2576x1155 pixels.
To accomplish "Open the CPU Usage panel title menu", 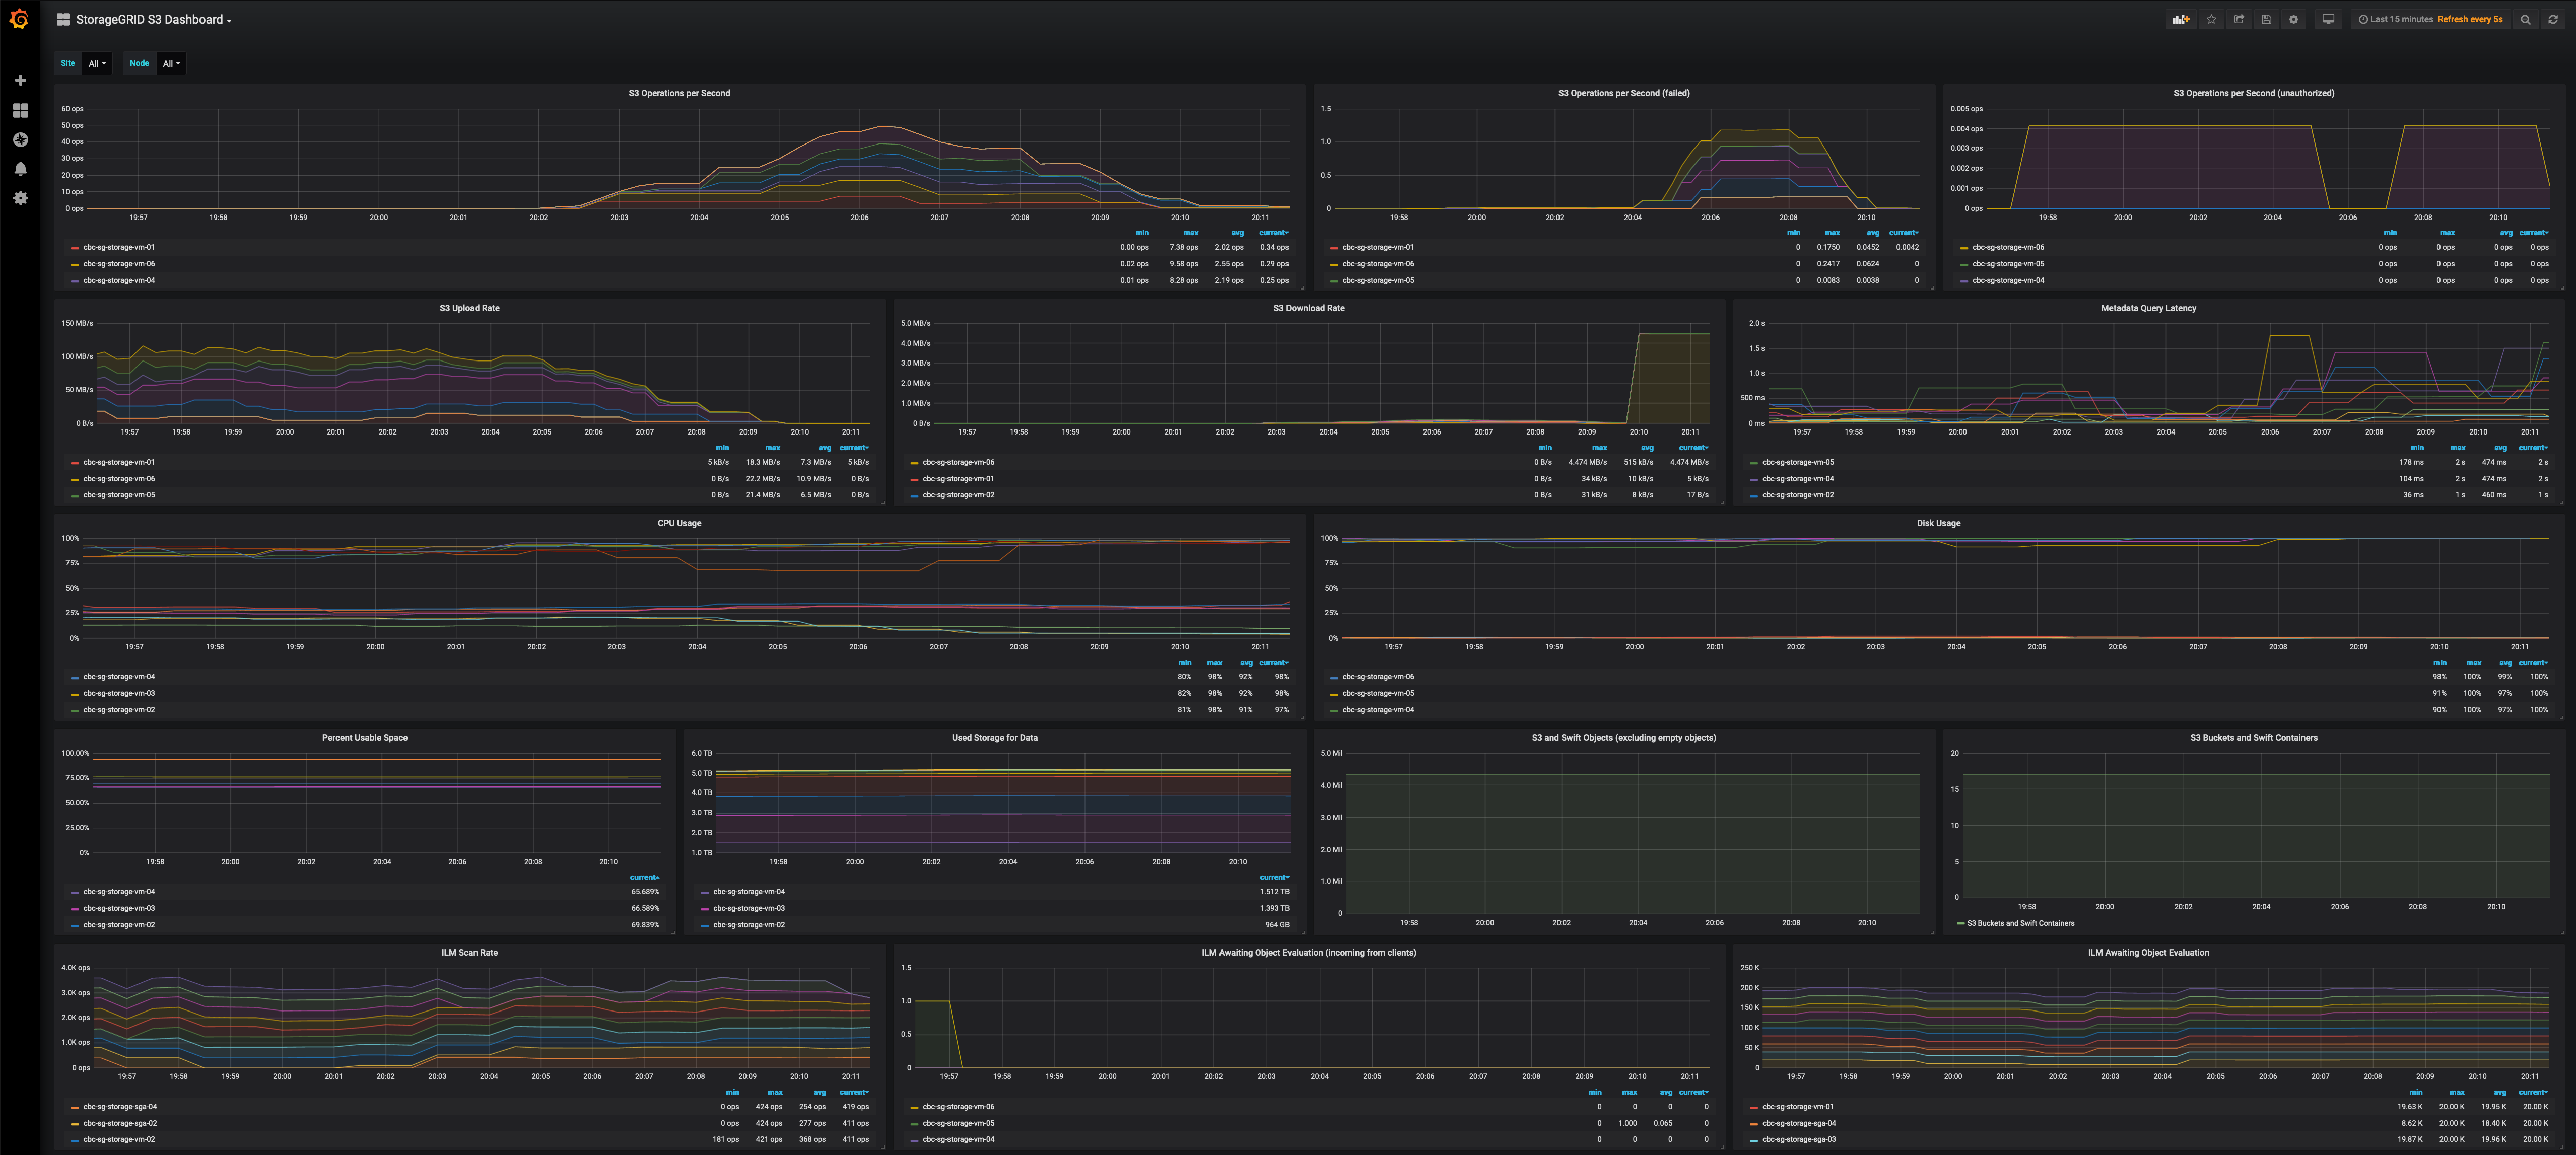I will (x=679, y=523).
